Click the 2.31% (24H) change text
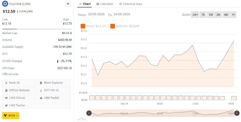 click(x=26, y=11)
